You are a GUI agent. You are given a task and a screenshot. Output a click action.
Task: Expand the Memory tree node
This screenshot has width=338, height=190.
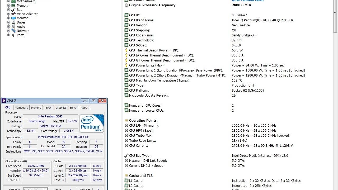click(8, 5)
